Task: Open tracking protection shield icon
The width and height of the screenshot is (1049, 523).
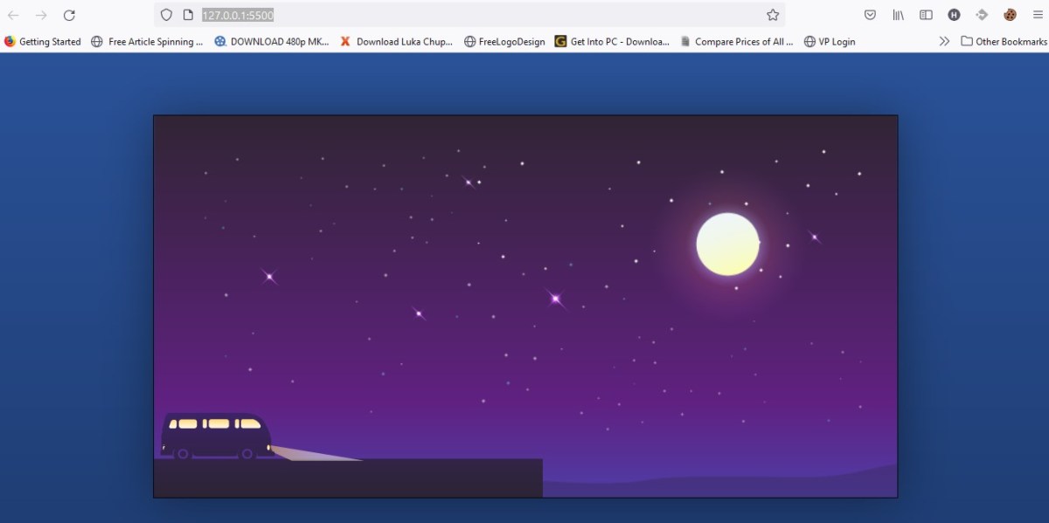Action: [166, 15]
